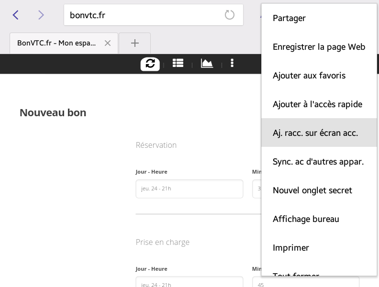Open the vertical dots menu in the toolbar
This screenshot has width=379, height=287.
pyautogui.click(x=232, y=63)
